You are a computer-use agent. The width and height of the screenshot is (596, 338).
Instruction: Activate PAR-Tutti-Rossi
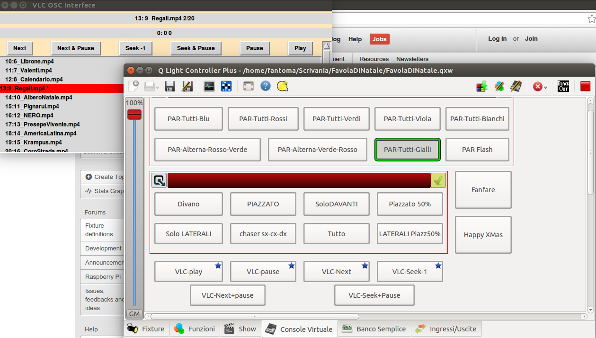coord(263,119)
